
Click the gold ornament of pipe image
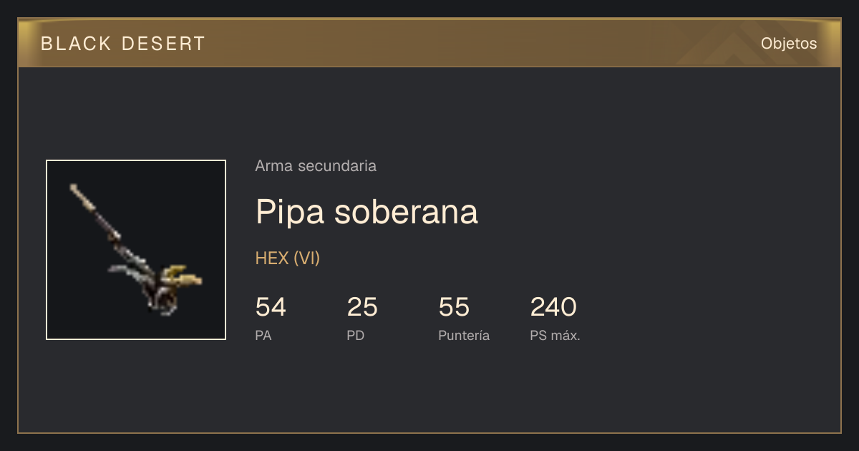point(183,276)
